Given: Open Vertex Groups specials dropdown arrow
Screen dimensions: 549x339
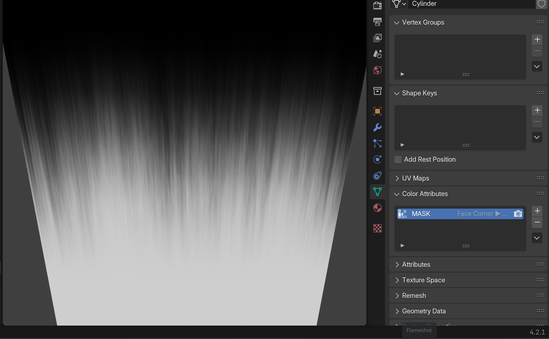Looking at the screenshot, I should (x=537, y=66).
